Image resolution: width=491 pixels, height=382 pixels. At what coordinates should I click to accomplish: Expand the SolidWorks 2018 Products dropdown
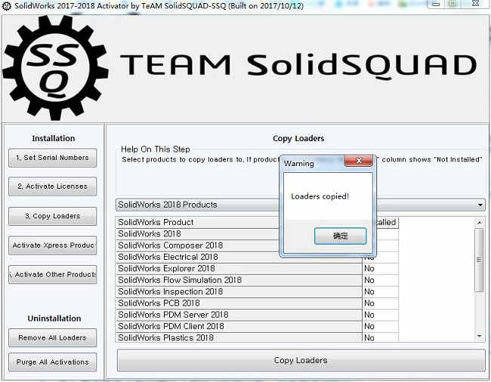coord(480,205)
